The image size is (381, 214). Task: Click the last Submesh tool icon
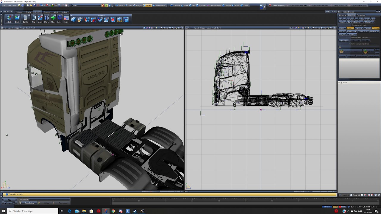126,20
